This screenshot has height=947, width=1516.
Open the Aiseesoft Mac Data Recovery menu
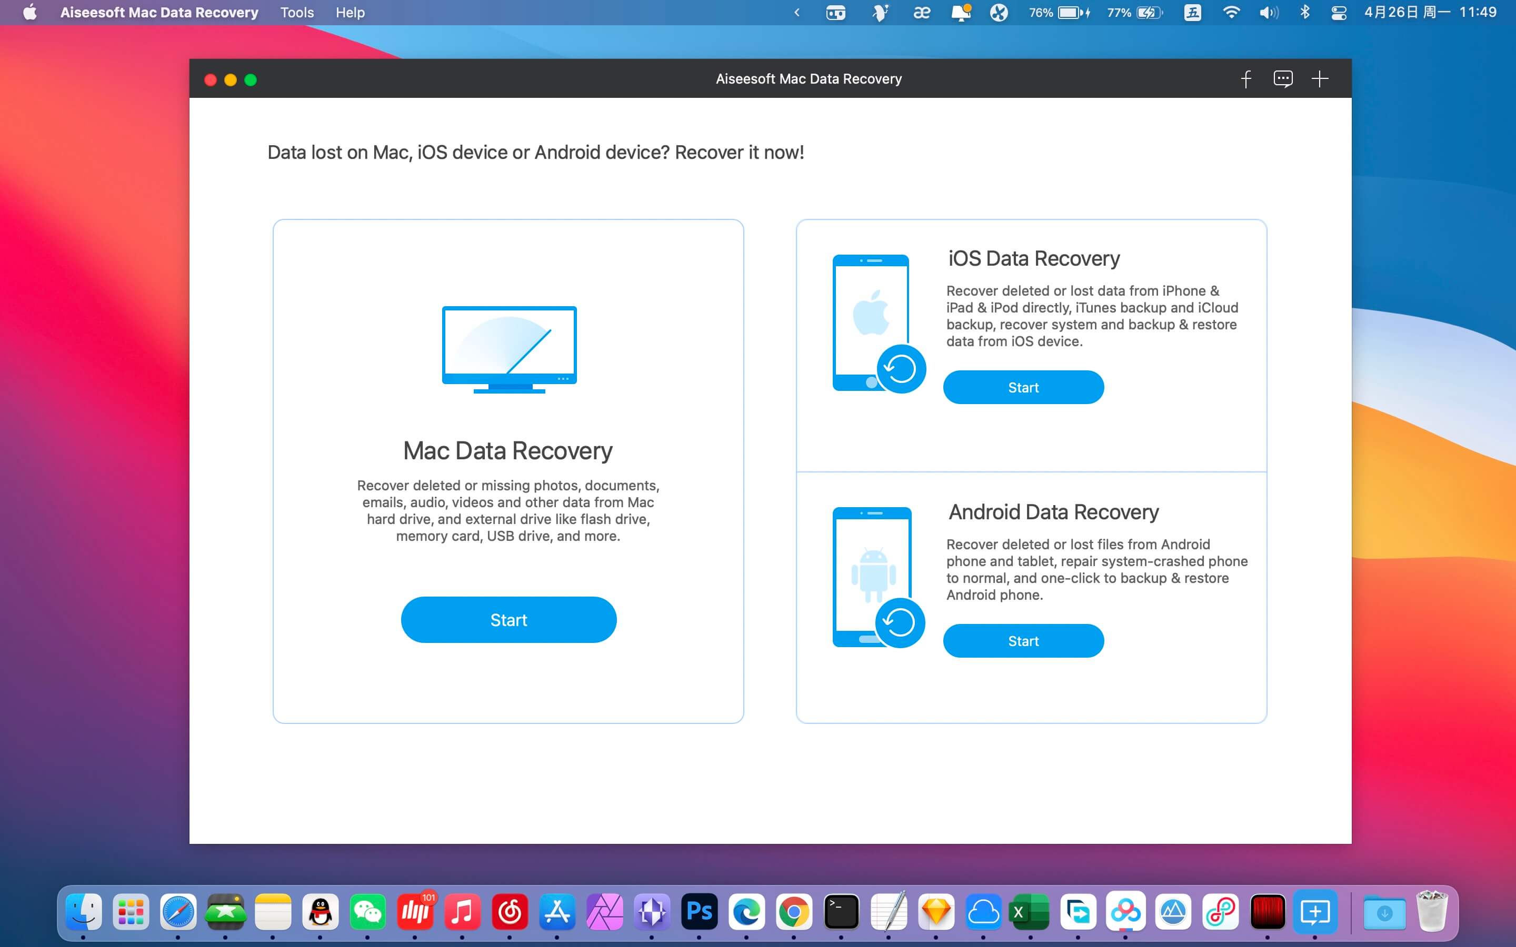point(159,13)
